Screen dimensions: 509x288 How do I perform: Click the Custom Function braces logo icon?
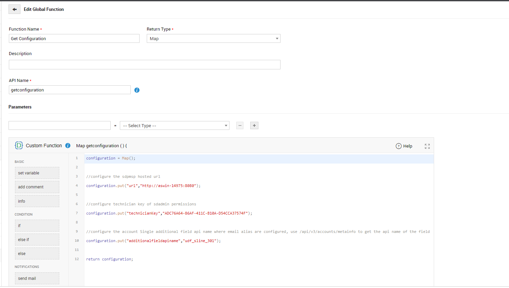19,146
